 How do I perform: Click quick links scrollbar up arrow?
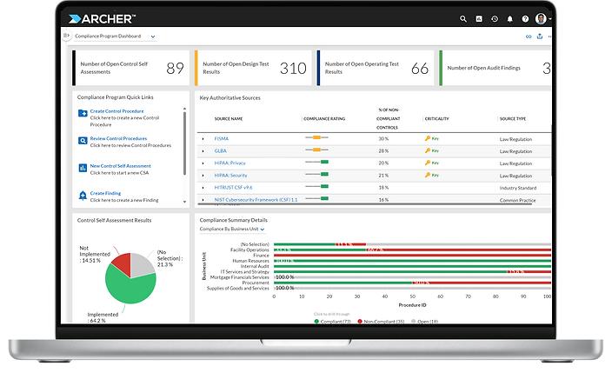coord(184,109)
